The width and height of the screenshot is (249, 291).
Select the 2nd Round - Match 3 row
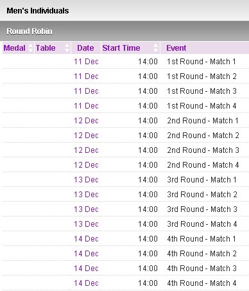(125, 150)
